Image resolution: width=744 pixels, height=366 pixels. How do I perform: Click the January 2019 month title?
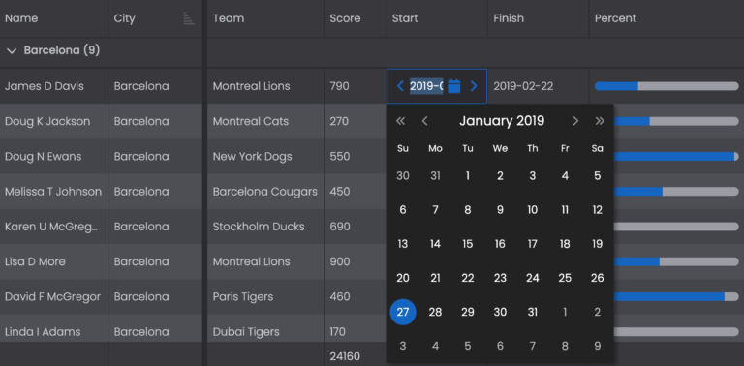(502, 121)
